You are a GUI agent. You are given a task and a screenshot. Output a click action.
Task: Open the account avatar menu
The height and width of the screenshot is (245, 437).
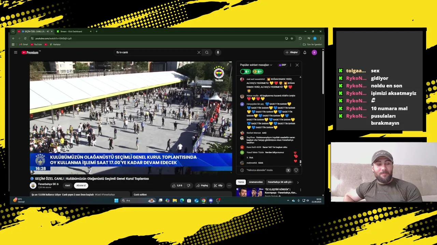pyautogui.click(x=314, y=52)
